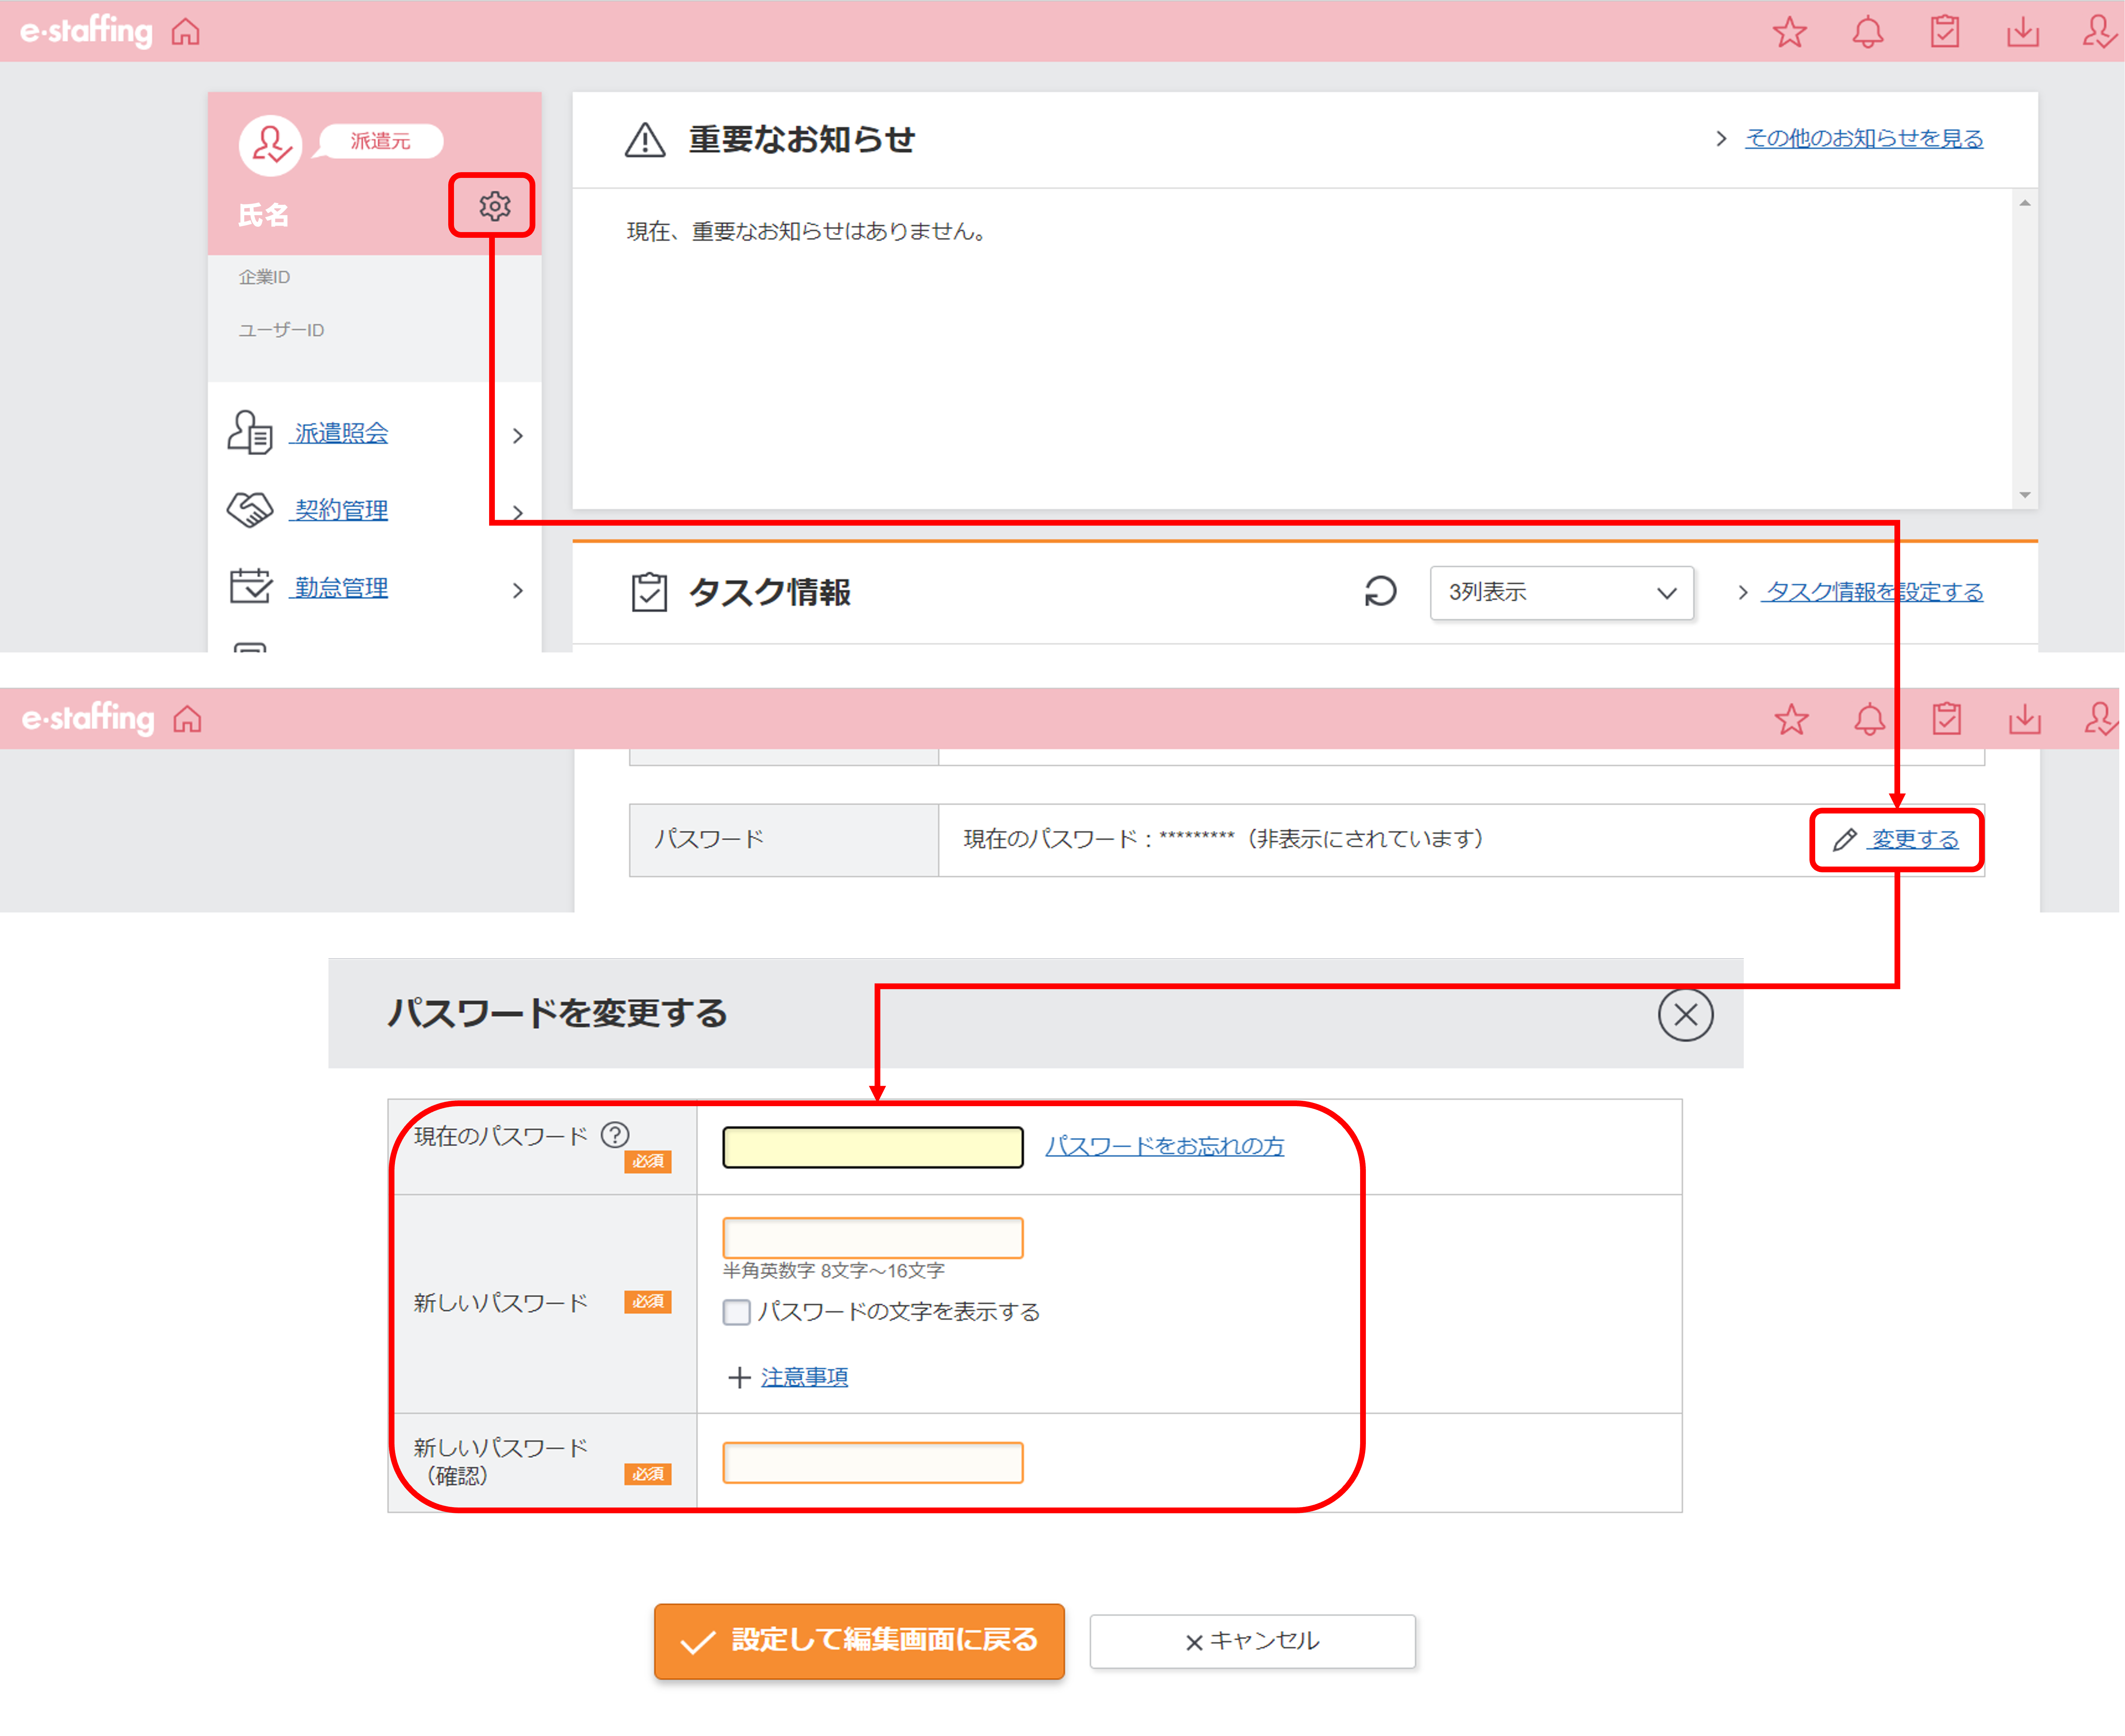Click the 現在のパスワード input field
Image resolution: width=2125 pixels, height=1736 pixels.
(x=872, y=1147)
